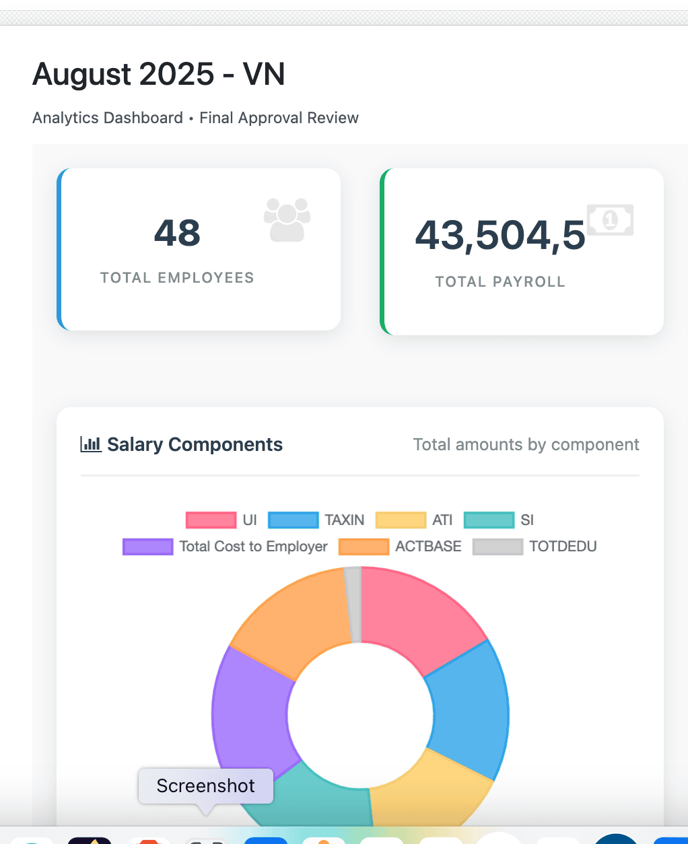Click the Final Approval Review subtitle text
The height and width of the screenshot is (844, 688).
(x=279, y=118)
